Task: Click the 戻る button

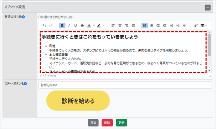Action: (x=93, y=123)
